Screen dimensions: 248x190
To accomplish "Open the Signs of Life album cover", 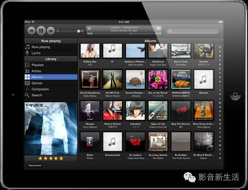I will (158, 110).
